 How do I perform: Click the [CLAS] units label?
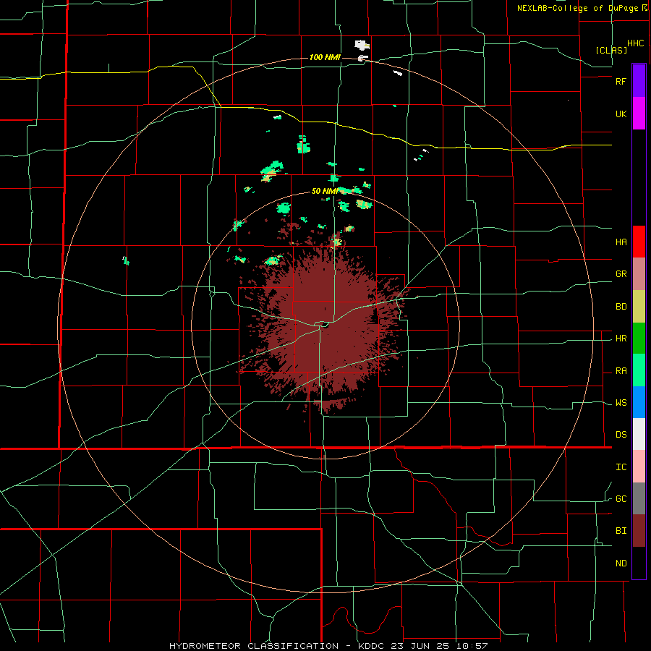point(611,50)
